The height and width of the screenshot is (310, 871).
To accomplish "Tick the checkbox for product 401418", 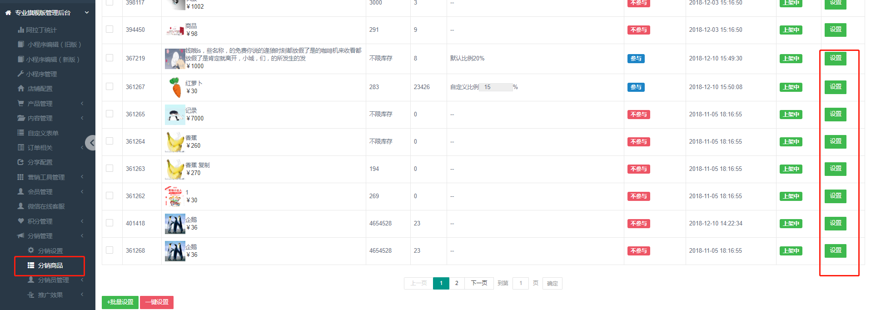I will tap(109, 223).
